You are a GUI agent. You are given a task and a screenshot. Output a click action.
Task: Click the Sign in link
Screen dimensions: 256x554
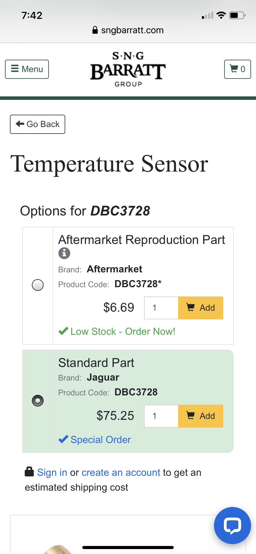coord(52,472)
